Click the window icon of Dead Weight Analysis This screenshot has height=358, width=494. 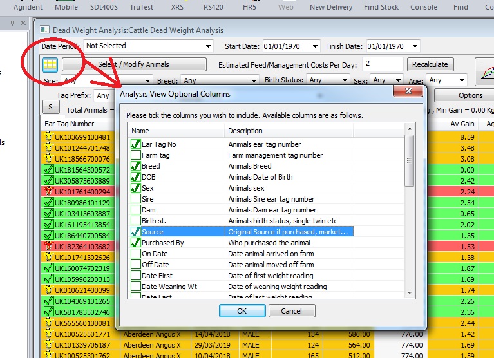point(44,30)
